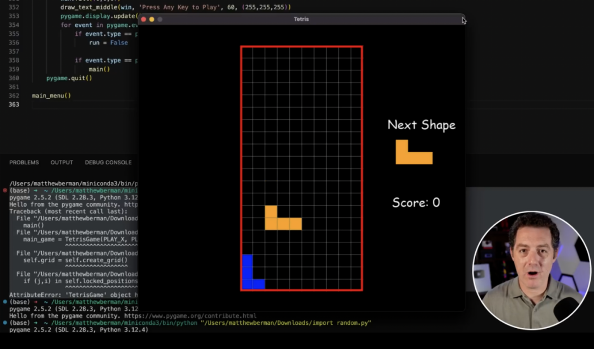Minimize the Tetris window with yellow button
594x349 pixels.
tap(152, 19)
